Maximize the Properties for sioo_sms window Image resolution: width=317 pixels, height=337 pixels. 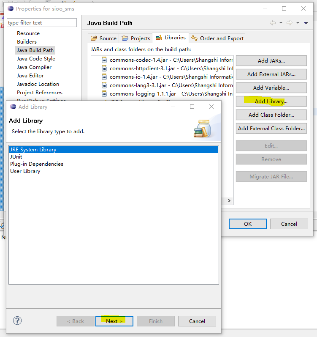284,8
